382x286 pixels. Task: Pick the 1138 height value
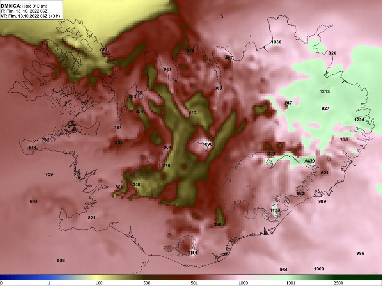[x=275, y=210]
